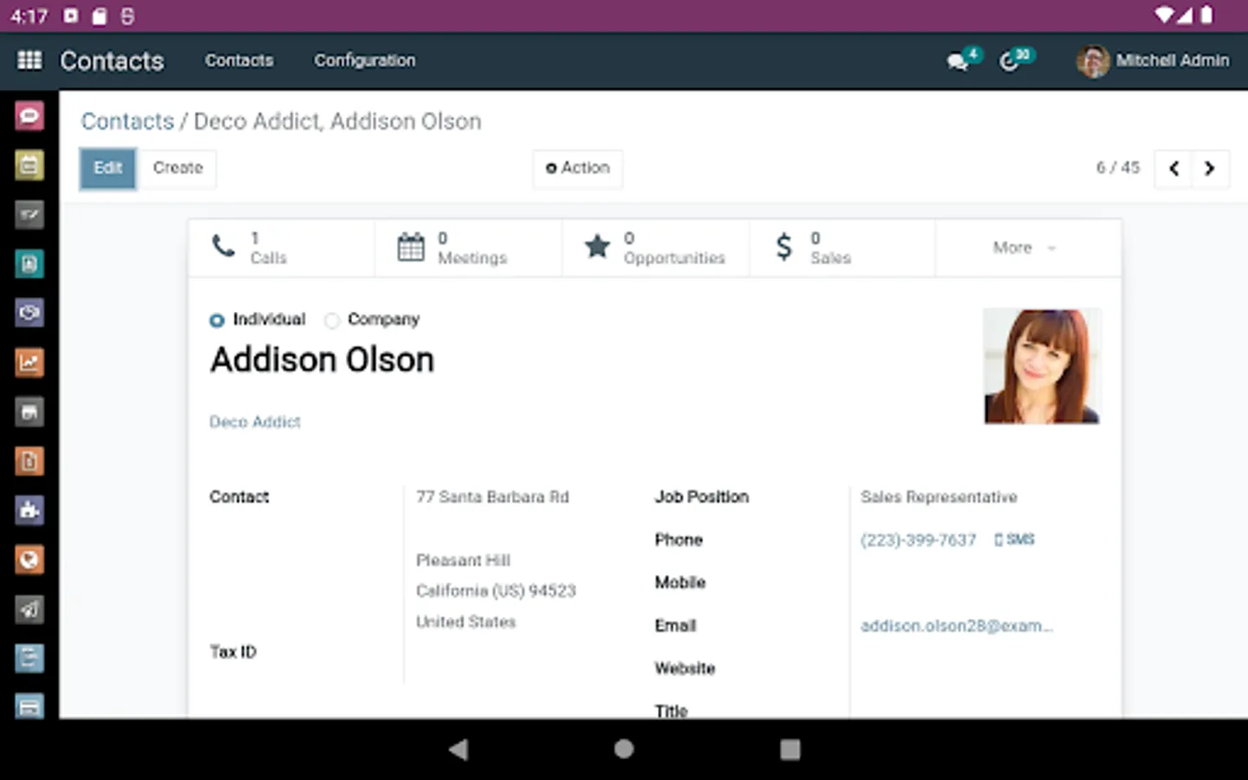Click the Mobile field label
Screen dimensions: 1248x780
[x=680, y=582]
